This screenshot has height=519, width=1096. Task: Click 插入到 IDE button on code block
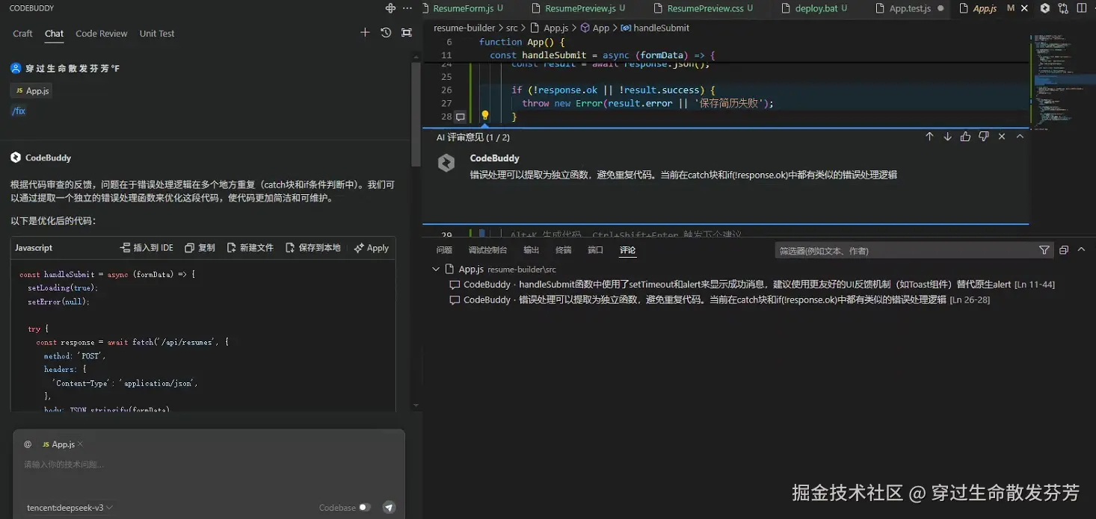(147, 248)
